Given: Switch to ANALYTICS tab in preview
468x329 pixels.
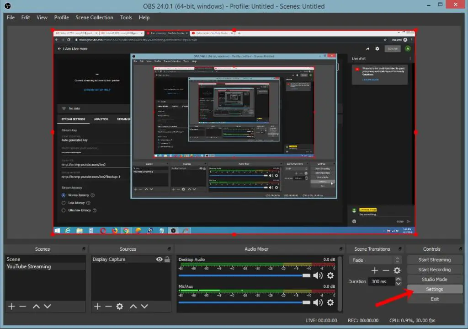Looking at the screenshot, I should (101, 119).
